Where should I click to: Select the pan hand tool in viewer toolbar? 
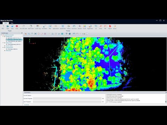tap(32, 34)
